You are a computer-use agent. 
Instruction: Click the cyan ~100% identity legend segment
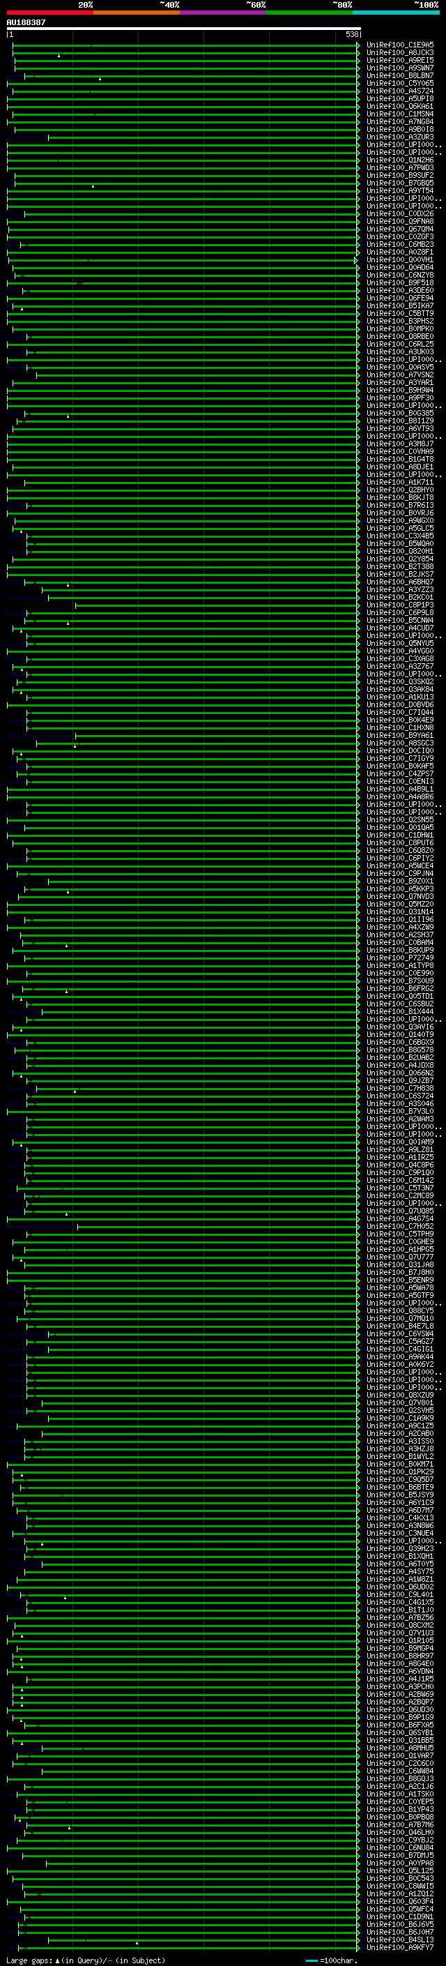click(x=397, y=13)
